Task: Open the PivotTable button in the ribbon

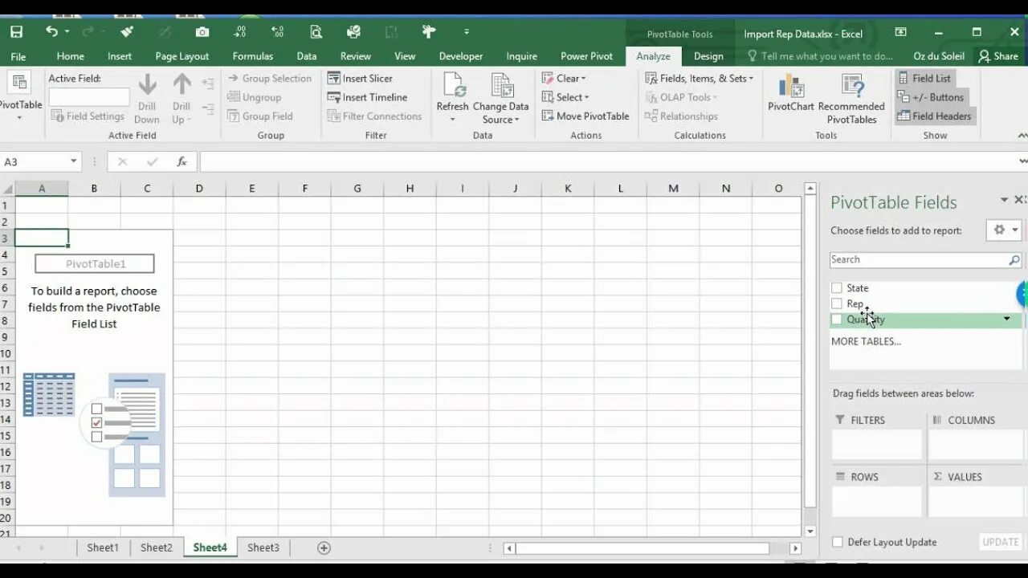Action: point(19,96)
